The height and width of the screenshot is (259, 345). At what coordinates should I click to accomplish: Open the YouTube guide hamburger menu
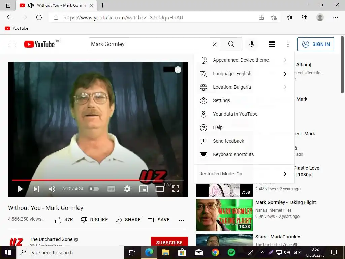(x=12, y=44)
